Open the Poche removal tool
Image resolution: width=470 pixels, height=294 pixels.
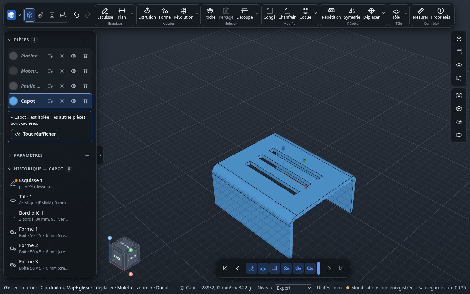(x=210, y=13)
